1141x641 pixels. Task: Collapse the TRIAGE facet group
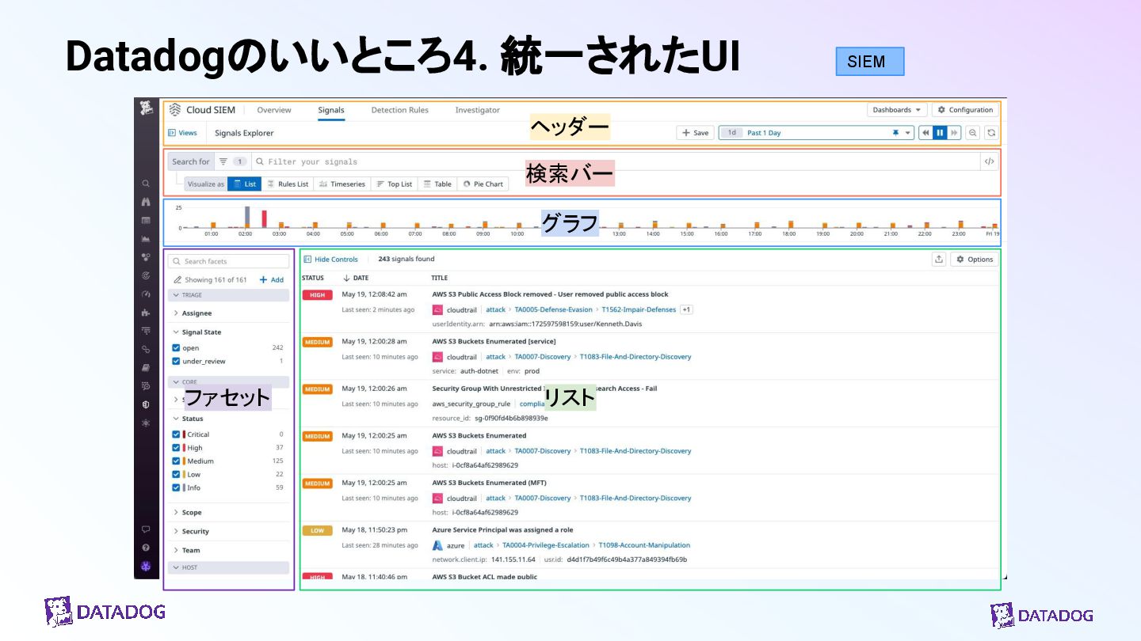point(228,295)
